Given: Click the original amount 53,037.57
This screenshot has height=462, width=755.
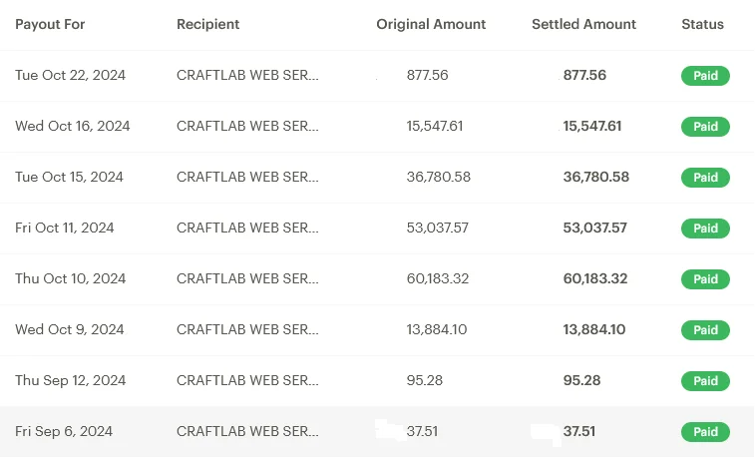Looking at the screenshot, I should coord(437,228).
